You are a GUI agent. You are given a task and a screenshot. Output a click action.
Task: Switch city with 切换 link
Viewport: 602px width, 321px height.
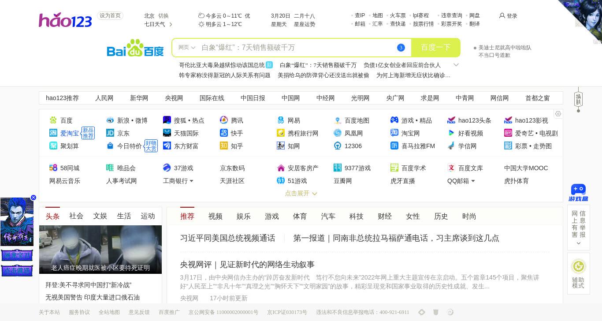(164, 15)
